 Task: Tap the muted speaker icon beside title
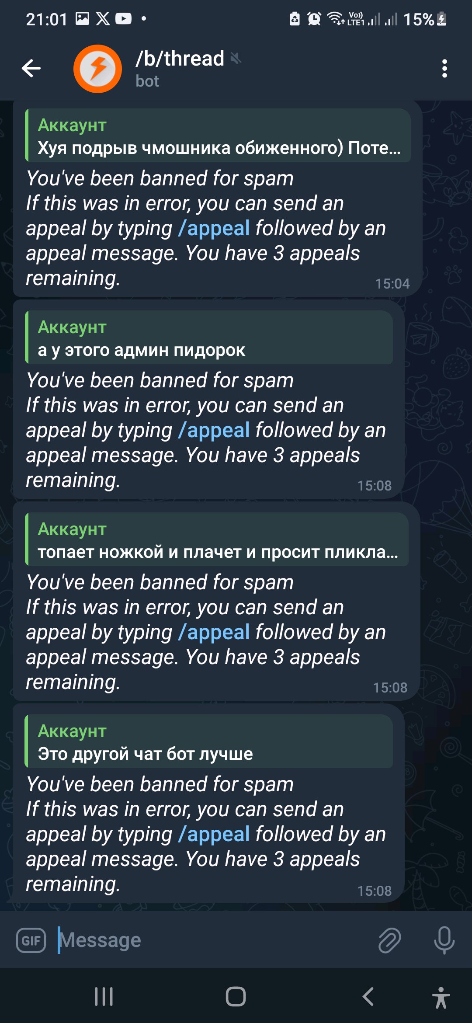236,58
